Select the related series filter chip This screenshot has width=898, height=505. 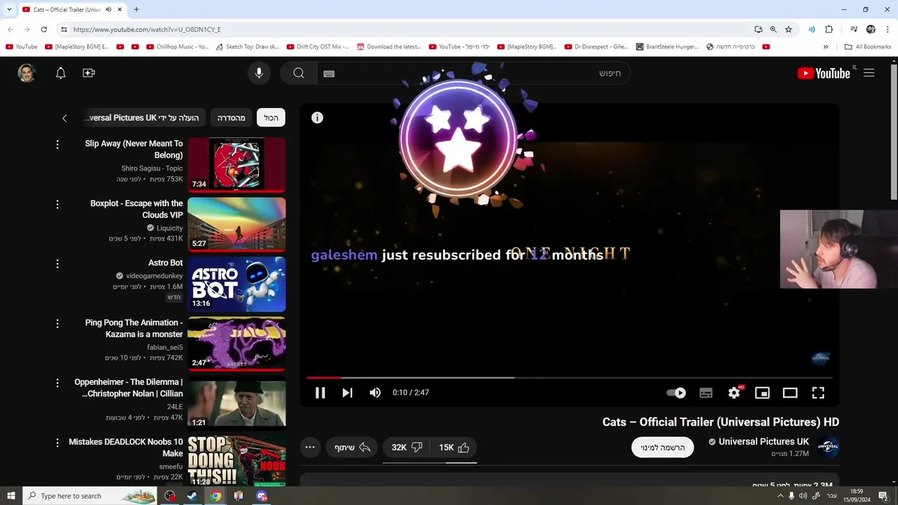coord(232,118)
